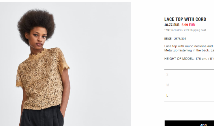Select size L
The image size is (214, 126).
(x=189, y=95)
